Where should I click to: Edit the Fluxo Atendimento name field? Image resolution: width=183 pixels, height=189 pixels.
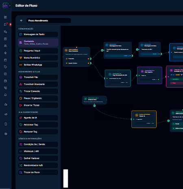(x=48, y=21)
